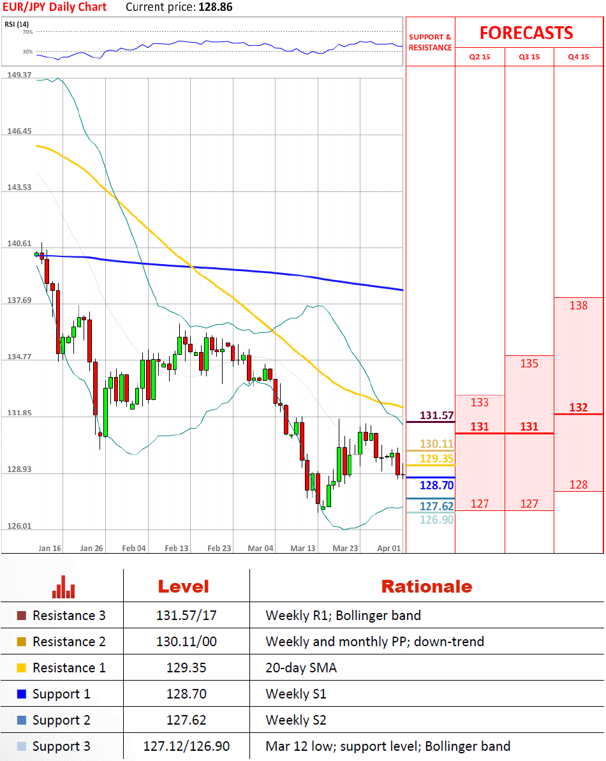606x761 pixels.
Task: Click the Q4 forecast low value 128
Action: tap(579, 484)
